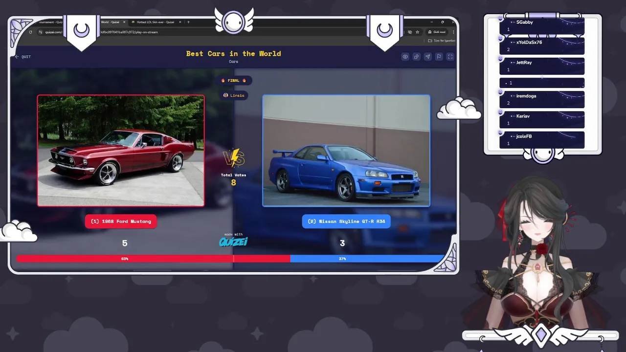Click the quizei.com address bar
The height and width of the screenshot is (352, 626).
coord(220,32)
